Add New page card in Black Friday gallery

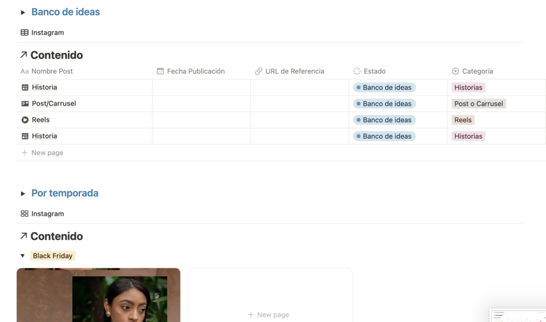(270, 295)
